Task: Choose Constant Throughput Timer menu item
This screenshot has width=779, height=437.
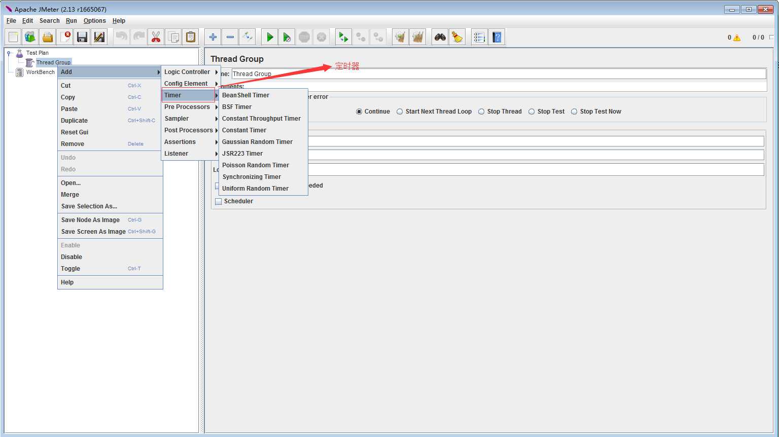Action: (x=263, y=119)
